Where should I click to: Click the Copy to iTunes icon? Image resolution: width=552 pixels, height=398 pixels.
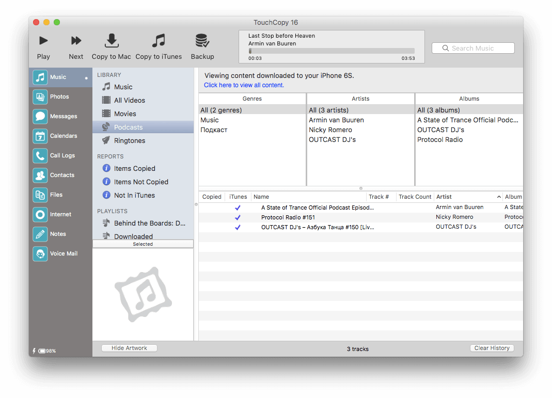(159, 41)
